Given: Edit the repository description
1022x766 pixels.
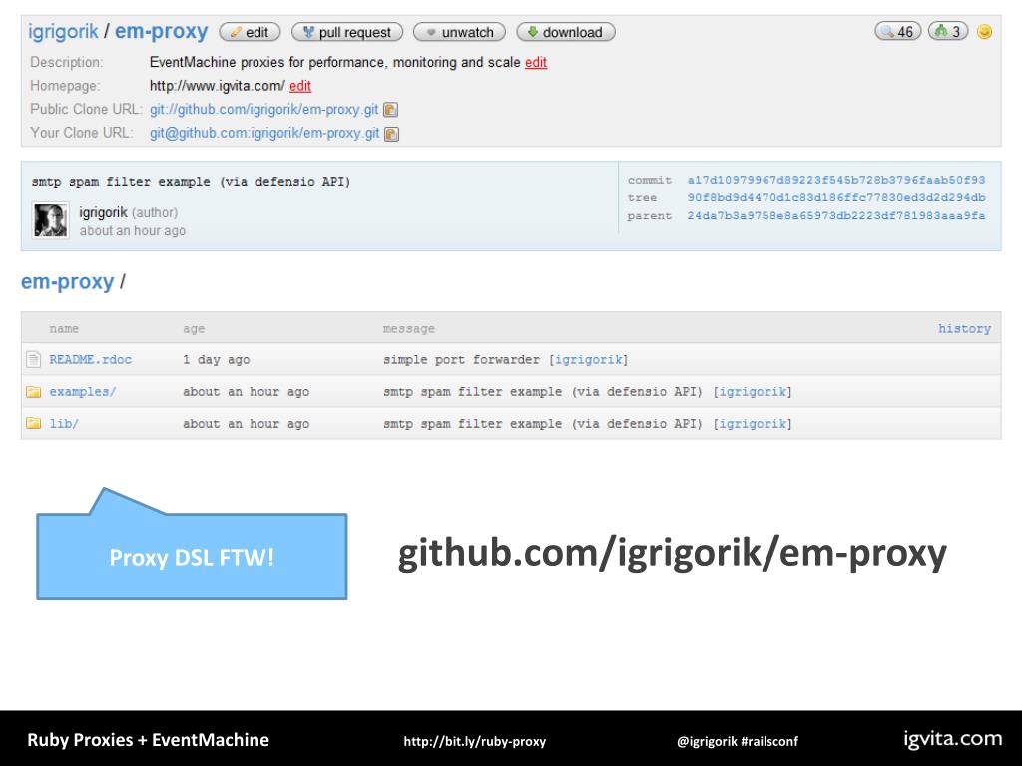Looking at the screenshot, I should click(536, 62).
